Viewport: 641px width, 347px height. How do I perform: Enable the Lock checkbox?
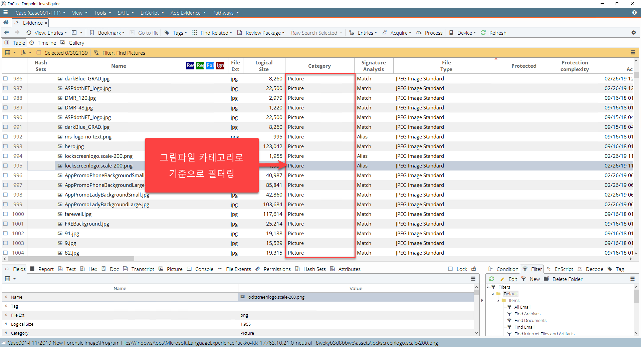pyautogui.click(x=450, y=269)
